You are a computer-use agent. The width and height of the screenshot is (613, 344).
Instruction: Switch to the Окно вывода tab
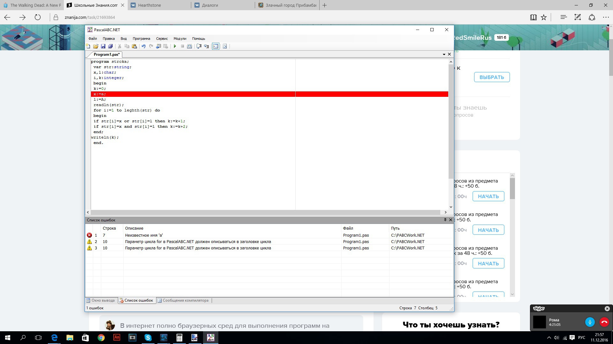[x=101, y=300]
